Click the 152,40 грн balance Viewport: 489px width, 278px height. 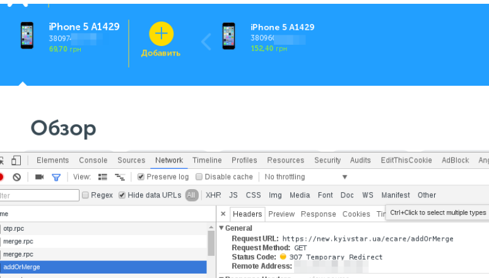tap(269, 49)
